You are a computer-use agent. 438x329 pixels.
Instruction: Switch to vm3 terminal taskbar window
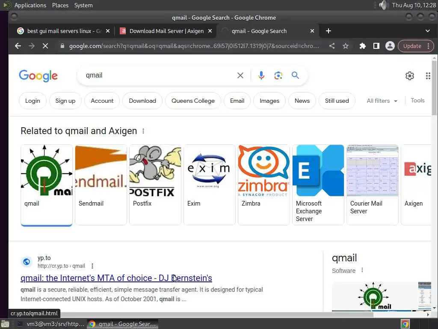(x=51, y=324)
